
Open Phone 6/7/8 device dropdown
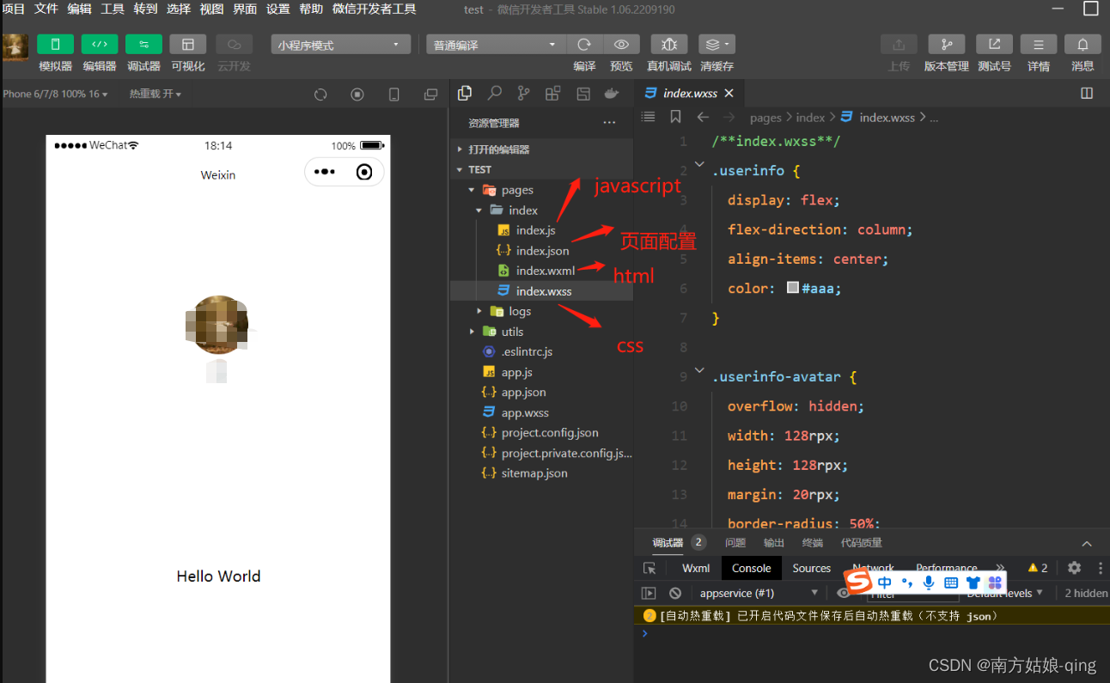pos(54,94)
